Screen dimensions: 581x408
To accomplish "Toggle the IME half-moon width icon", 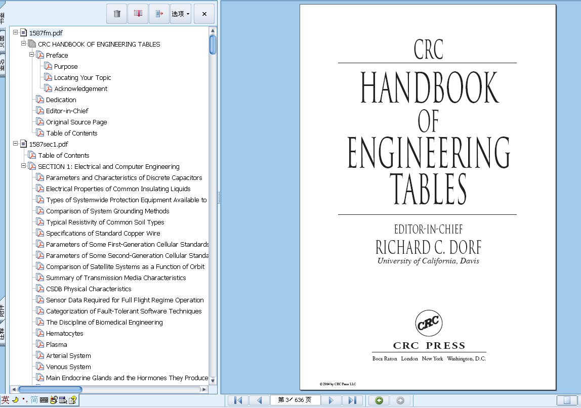I will 15,400.
